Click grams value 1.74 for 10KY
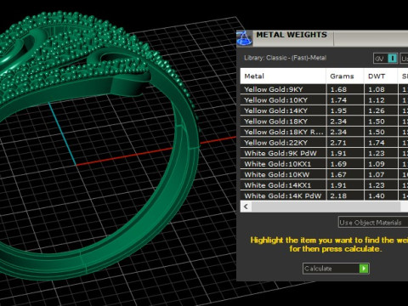 (338, 100)
